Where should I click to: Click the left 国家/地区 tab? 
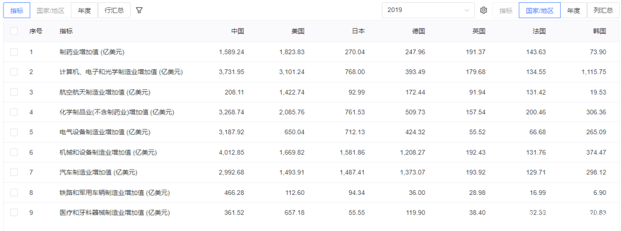point(51,10)
